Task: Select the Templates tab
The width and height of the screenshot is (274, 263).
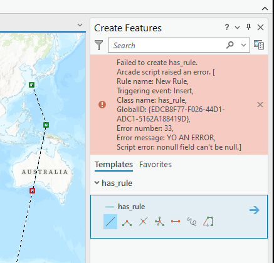Action: [113, 165]
